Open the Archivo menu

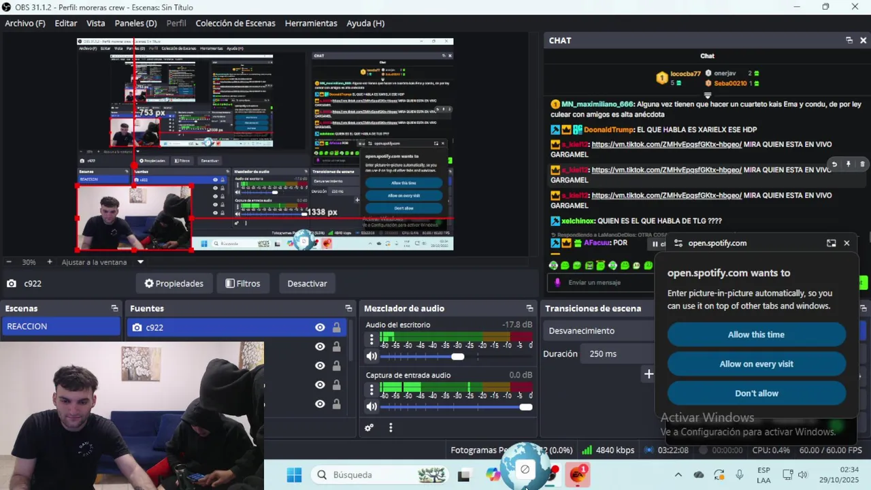tap(25, 23)
